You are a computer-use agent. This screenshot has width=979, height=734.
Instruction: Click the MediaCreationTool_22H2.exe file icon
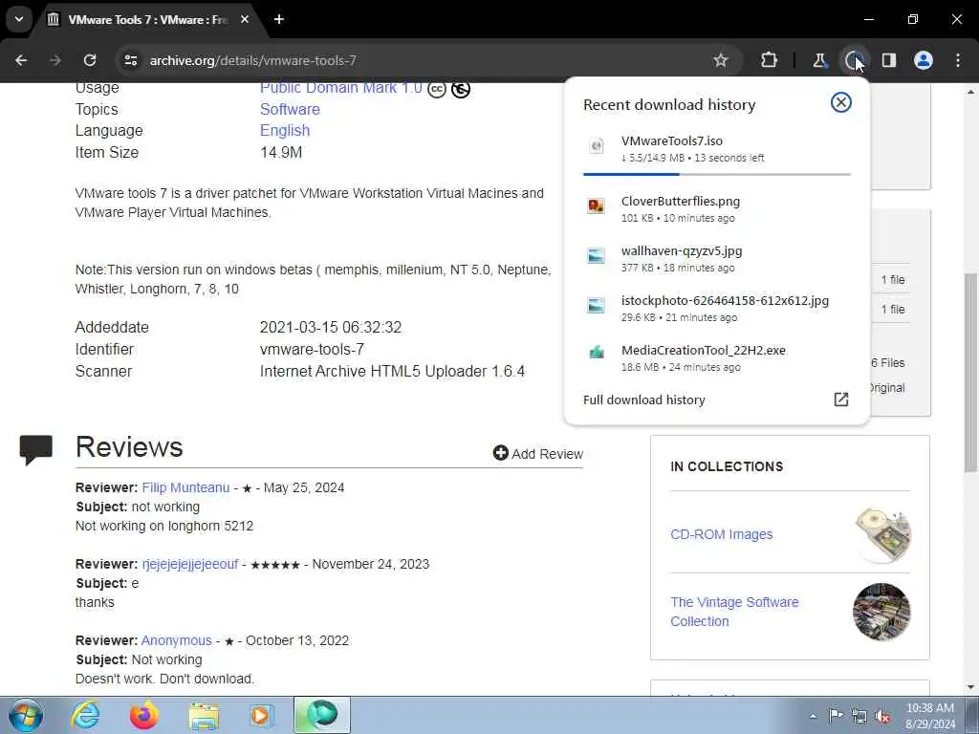click(597, 353)
